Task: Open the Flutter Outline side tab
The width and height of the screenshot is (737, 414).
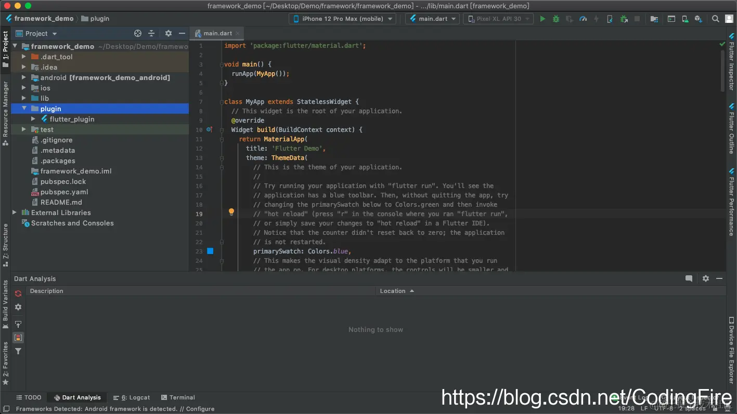Action: (731, 128)
